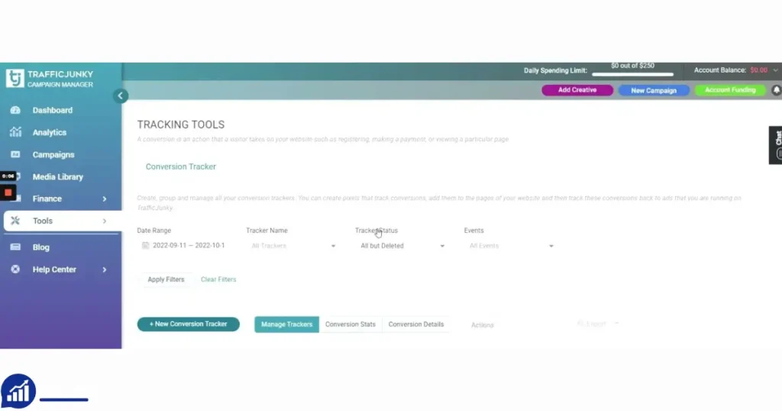Switch to Conversion Details tab
782x411 pixels.
(416, 324)
